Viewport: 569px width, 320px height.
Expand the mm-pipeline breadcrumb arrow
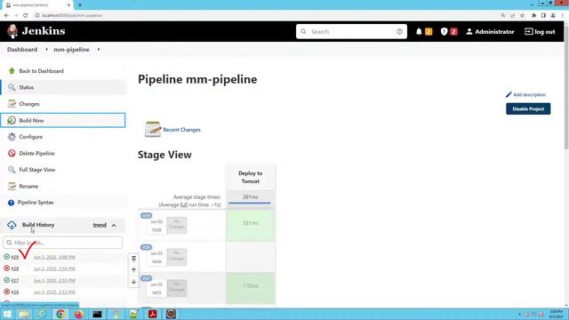tap(99, 50)
